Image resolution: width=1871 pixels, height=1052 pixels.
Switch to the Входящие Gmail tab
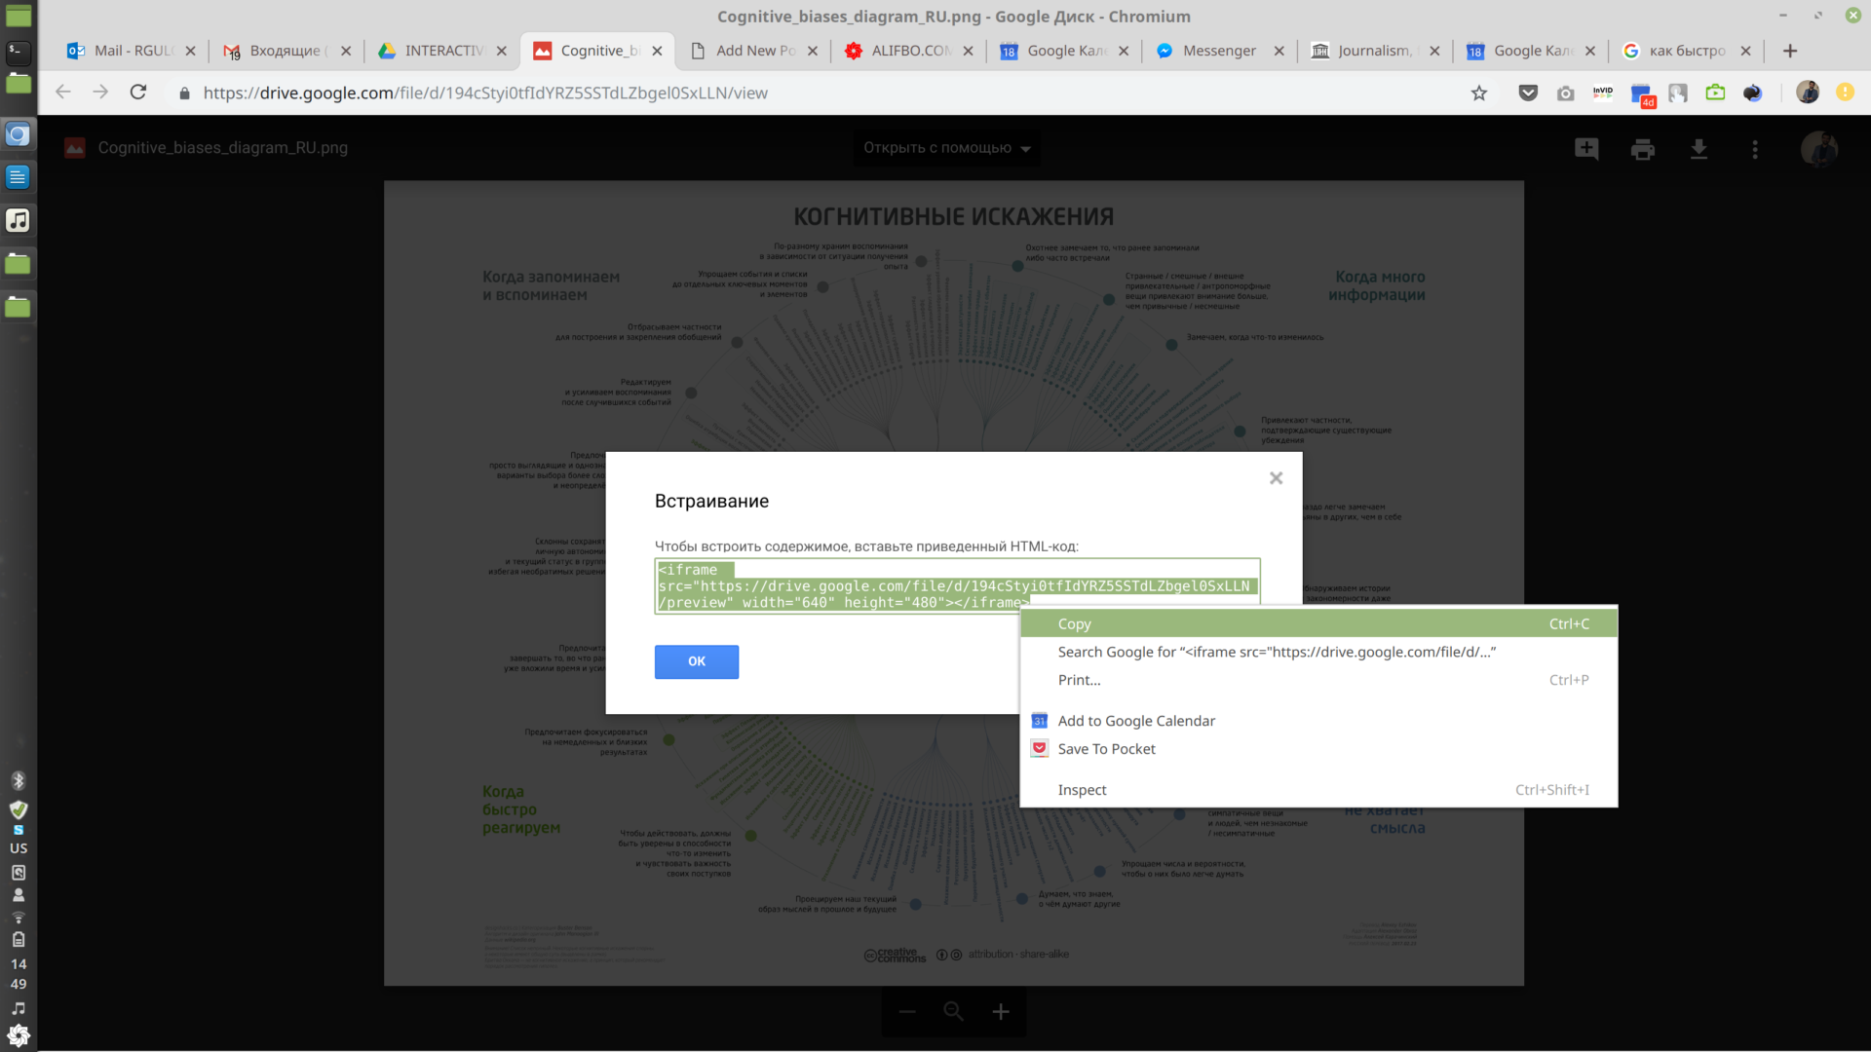tap(287, 51)
